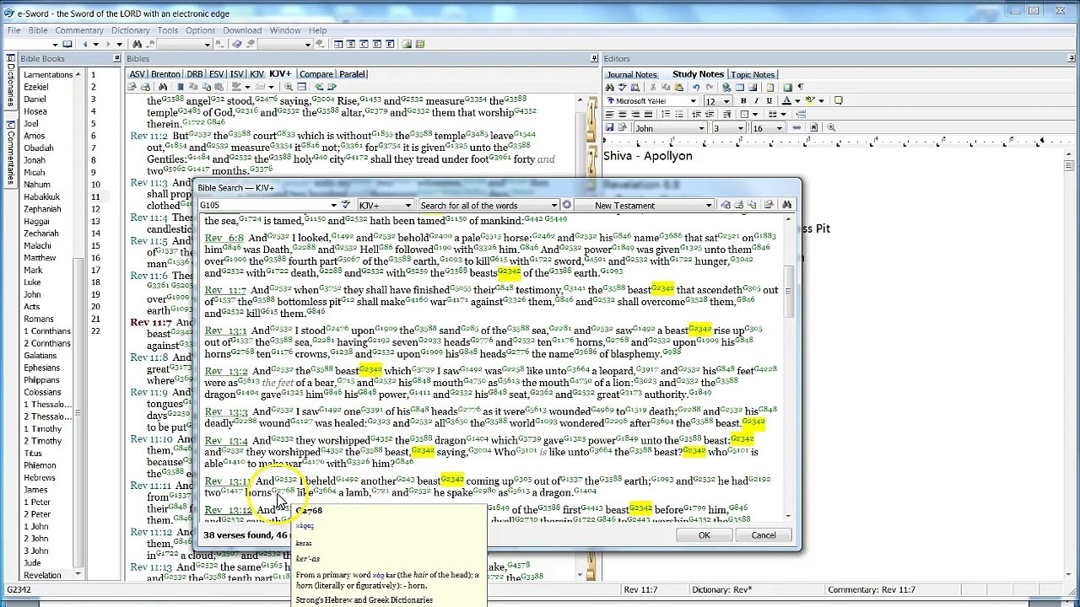Image resolution: width=1080 pixels, height=607 pixels.
Task: Click layout icon labeled B in toolbar
Action: 350,44
